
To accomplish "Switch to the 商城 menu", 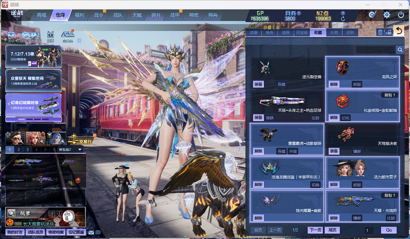I will (x=42, y=15).
